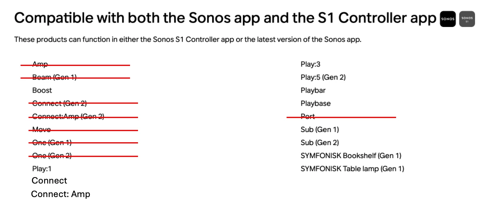
Task: Click the Play:1 list item
Action: click(42, 169)
